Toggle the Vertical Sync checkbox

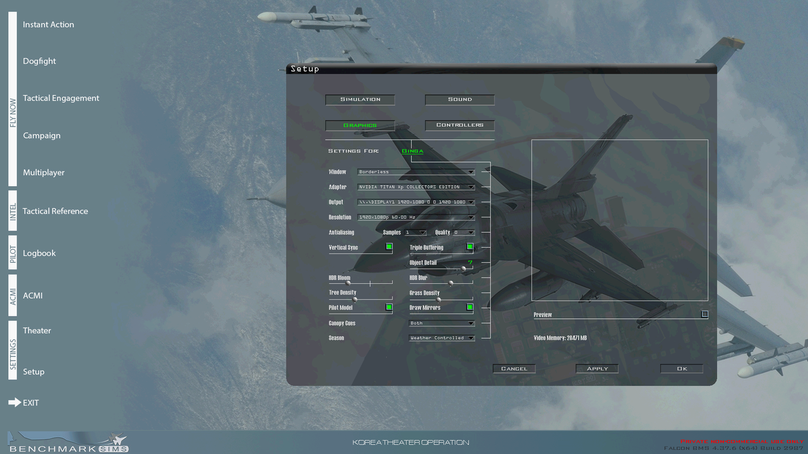point(389,247)
